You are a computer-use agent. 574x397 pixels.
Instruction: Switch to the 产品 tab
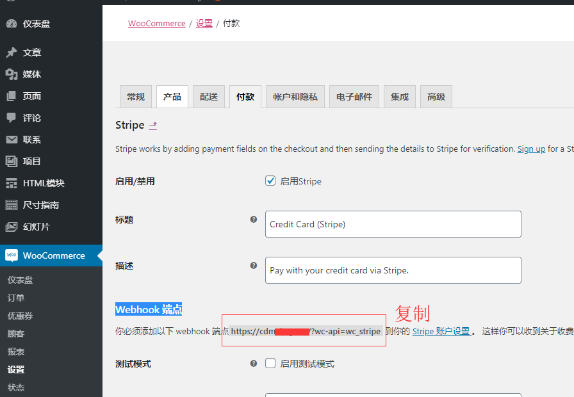[x=172, y=97]
